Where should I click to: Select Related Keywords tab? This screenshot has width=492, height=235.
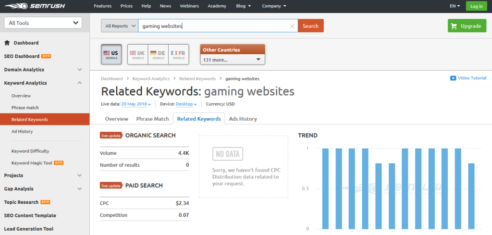(x=199, y=119)
